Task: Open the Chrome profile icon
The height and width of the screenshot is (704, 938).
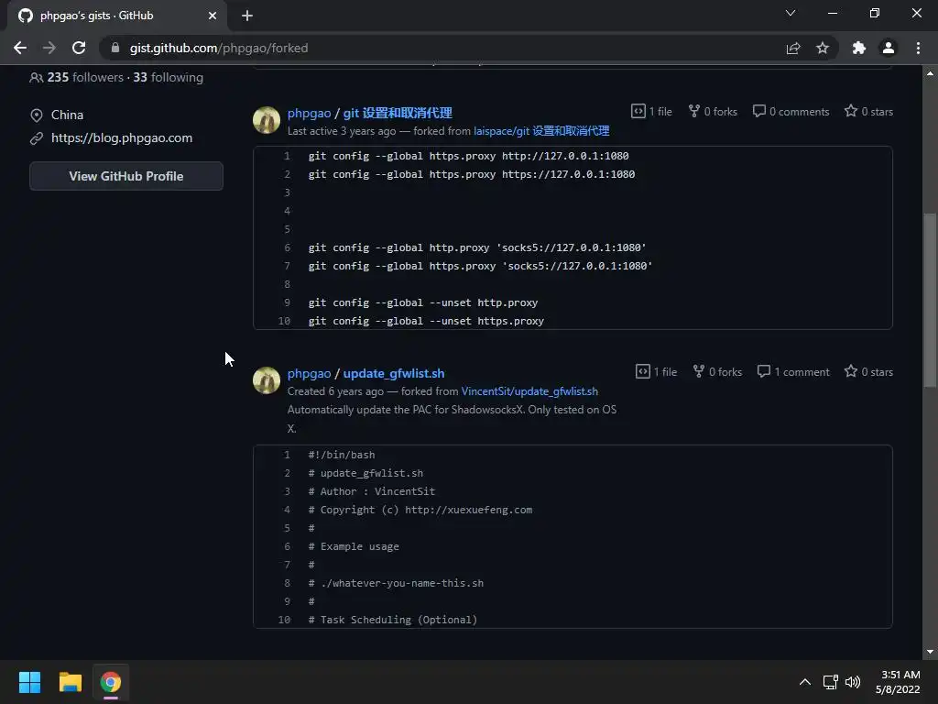Action: pyautogui.click(x=889, y=48)
